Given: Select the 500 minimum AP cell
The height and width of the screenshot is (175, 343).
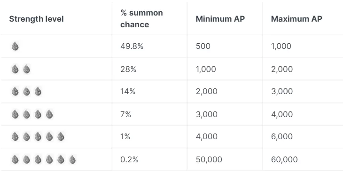Looking at the screenshot, I should pyautogui.click(x=203, y=46).
